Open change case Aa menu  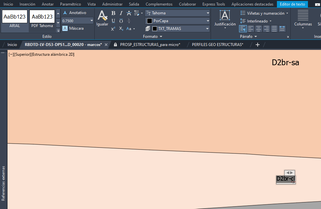click(x=131, y=29)
